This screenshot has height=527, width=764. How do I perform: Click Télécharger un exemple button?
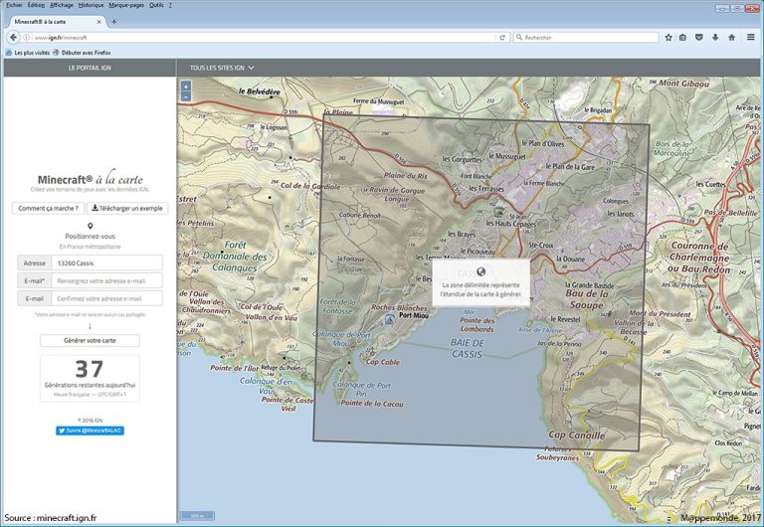pos(127,208)
